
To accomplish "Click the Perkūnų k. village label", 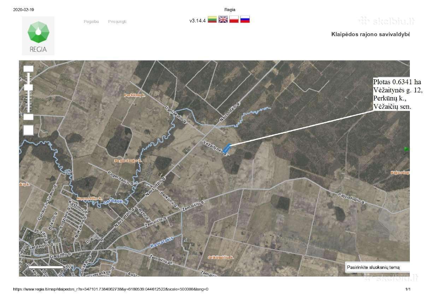I will point(135,95).
